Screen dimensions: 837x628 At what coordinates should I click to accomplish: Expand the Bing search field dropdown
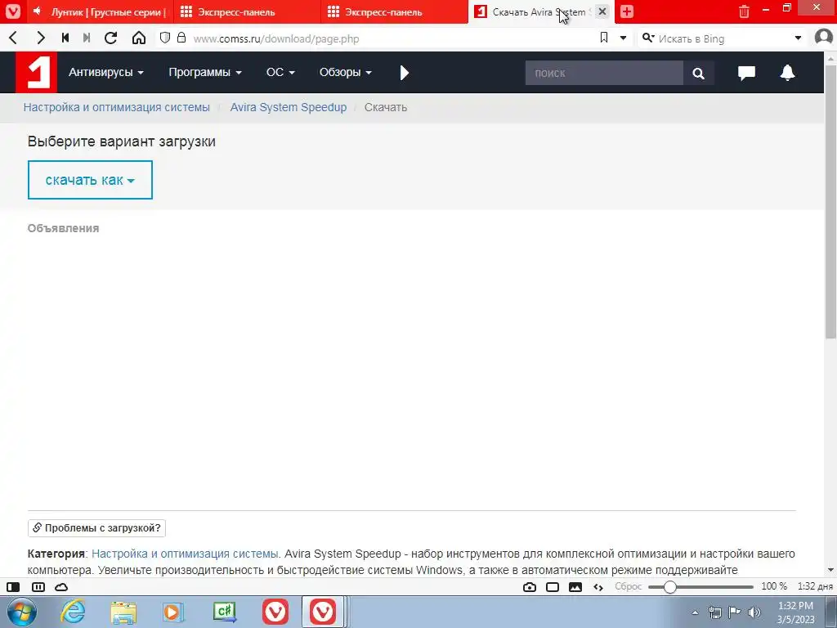pos(798,38)
